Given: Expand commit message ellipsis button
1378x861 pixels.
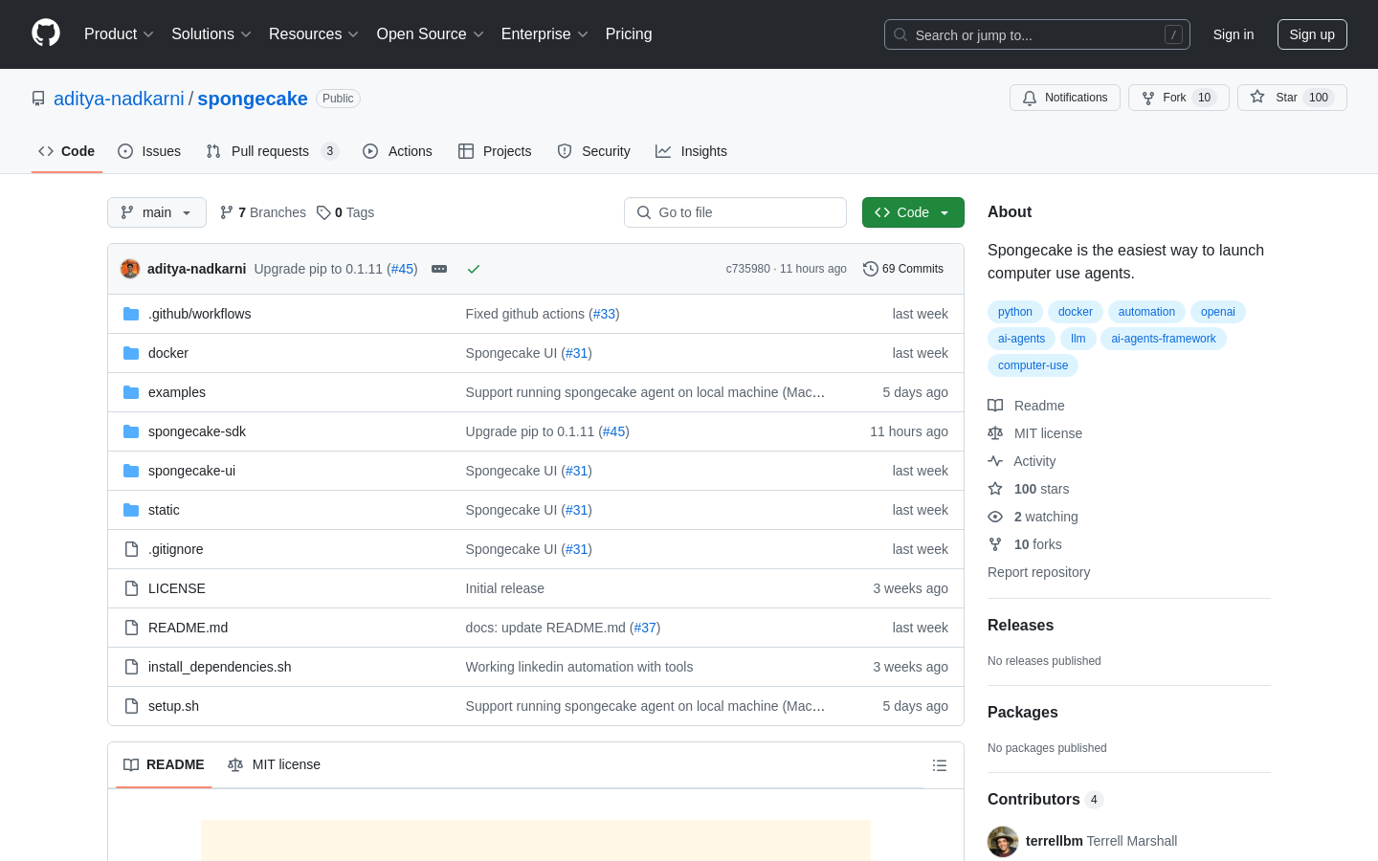Looking at the screenshot, I should click(439, 269).
